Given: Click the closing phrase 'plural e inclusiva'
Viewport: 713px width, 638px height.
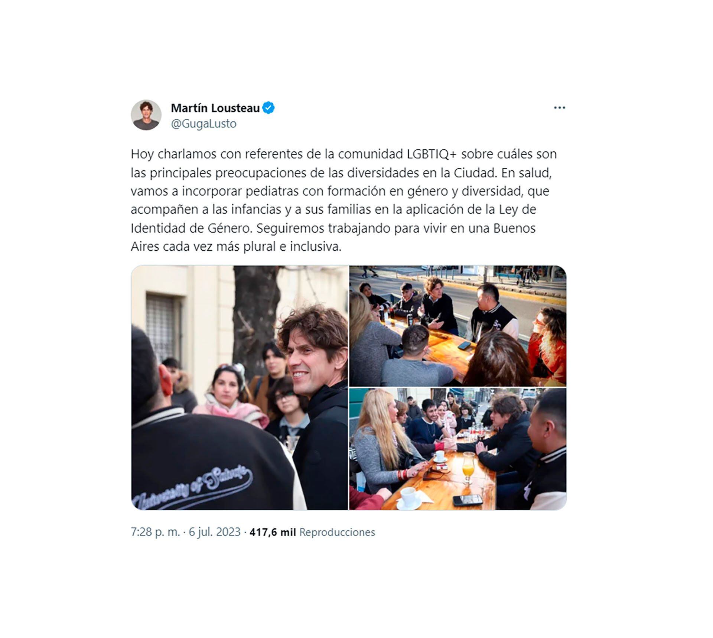Looking at the screenshot, I should click(292, 247).
